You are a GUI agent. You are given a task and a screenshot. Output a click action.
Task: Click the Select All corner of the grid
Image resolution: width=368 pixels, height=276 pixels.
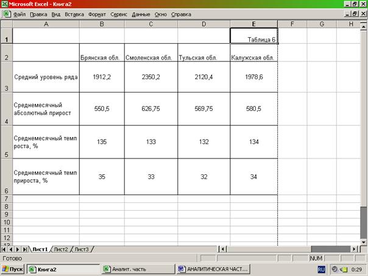click(x=6, y=24)
